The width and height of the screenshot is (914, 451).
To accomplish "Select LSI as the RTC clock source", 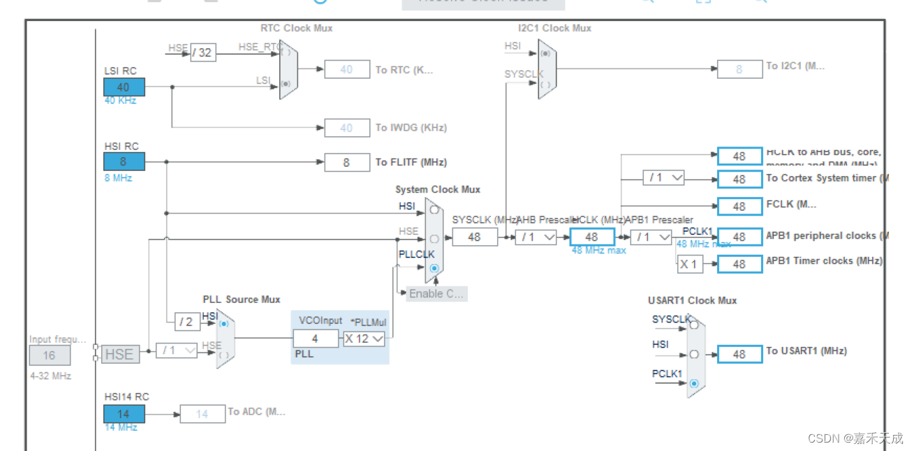I will [287, 84].
